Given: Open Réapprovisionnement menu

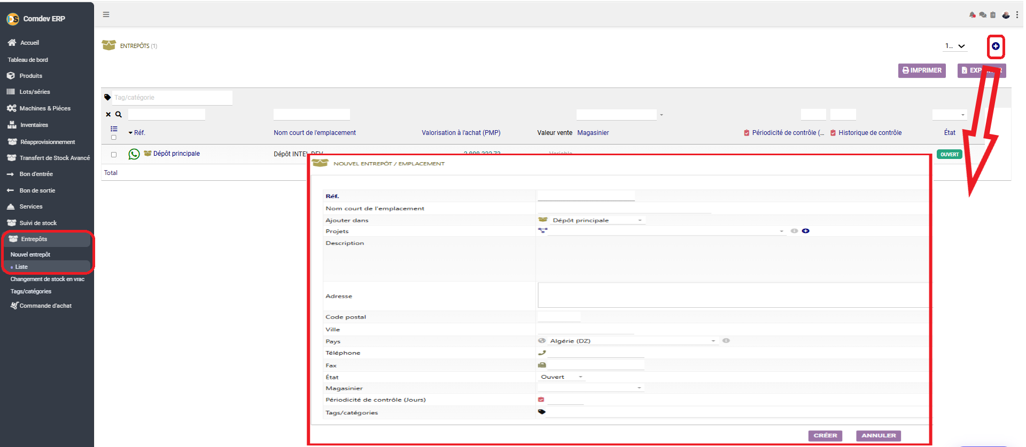Looking at the screenshot, I should tap(48, 142).
